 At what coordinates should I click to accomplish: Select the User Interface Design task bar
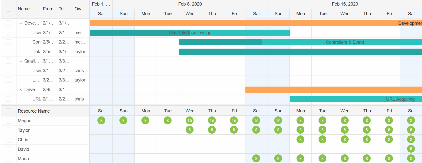click(190, 33)
